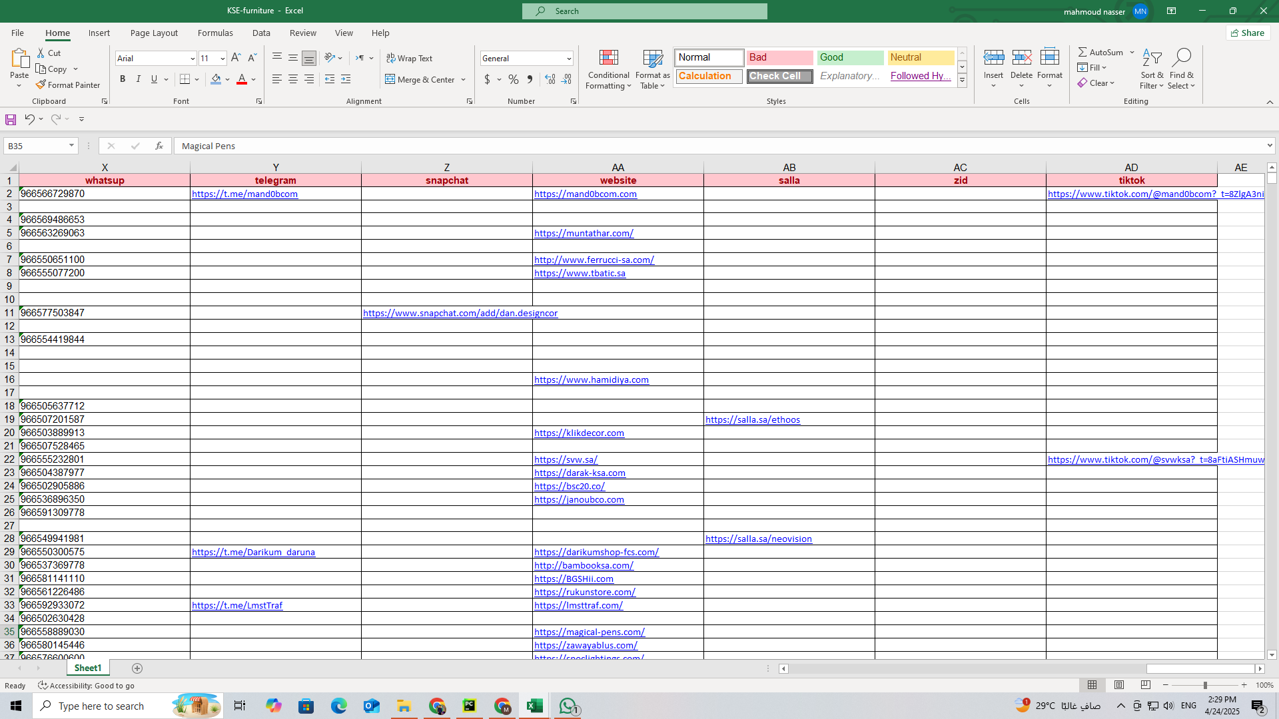Image resolution: width=1279 pixels, height=719 pixels.
Task: Open the General number format dropdown
Action: click(569, 59)
